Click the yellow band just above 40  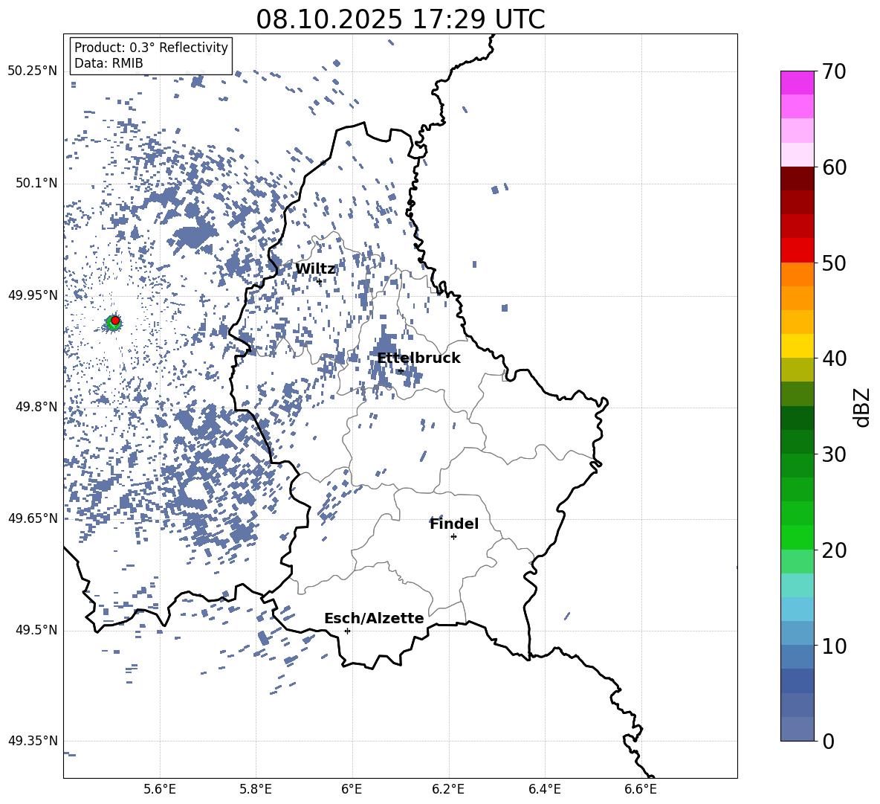[x=797, y=346]
